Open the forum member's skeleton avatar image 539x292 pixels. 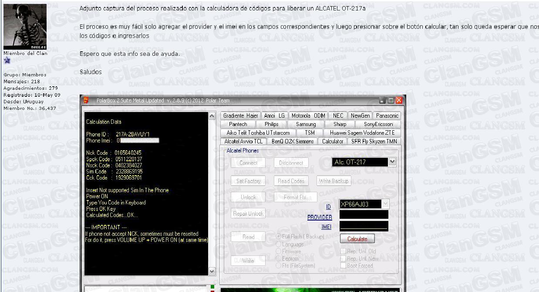[x=25, y=27]
